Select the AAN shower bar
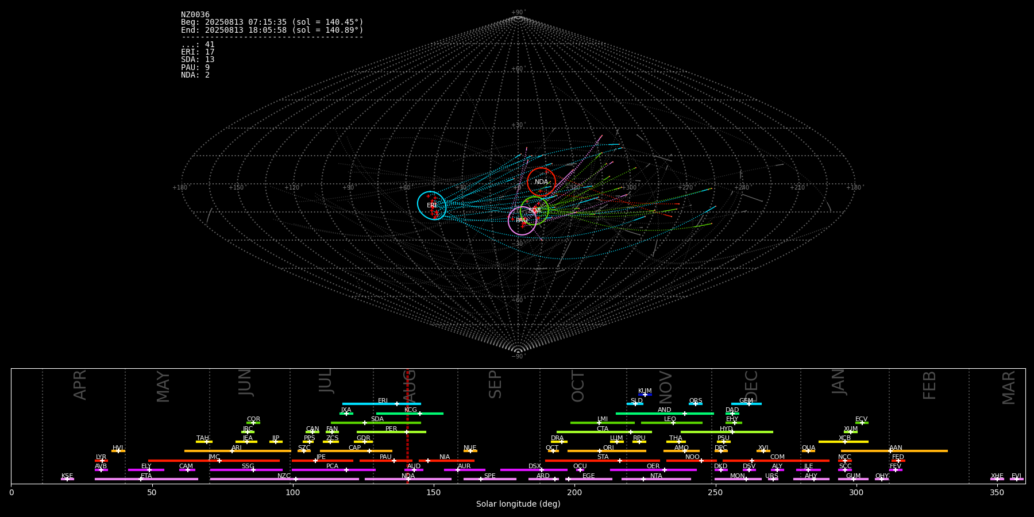 pos(894,451)
